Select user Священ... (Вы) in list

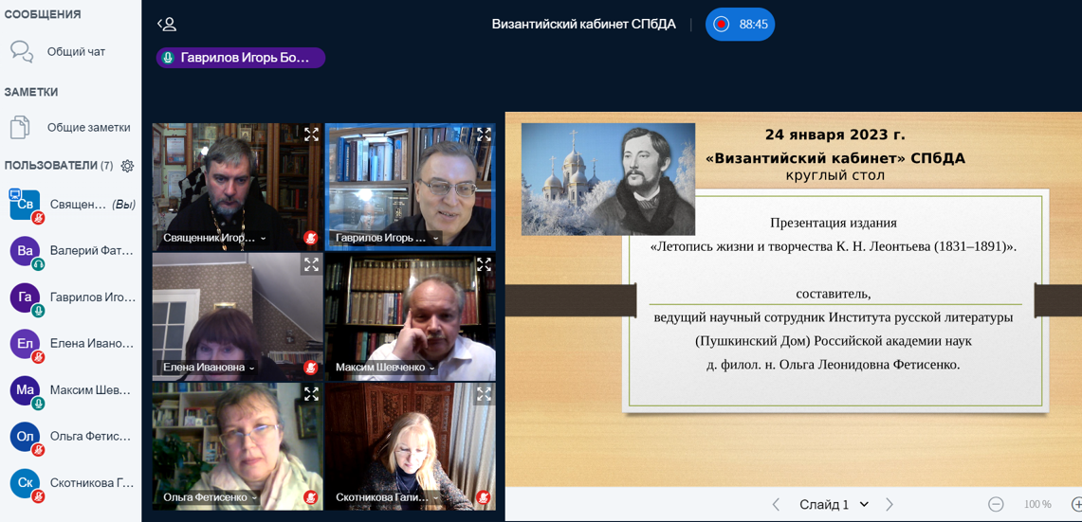[70, 205]
